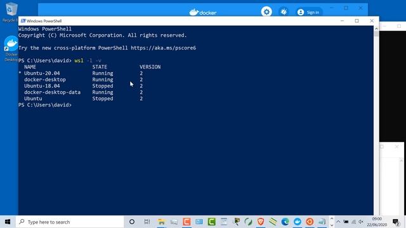Screen dimensions: 406x228
Task: Minimize the Windows PowerShell window
Action: pyautogui.click(x=342, y=21)
